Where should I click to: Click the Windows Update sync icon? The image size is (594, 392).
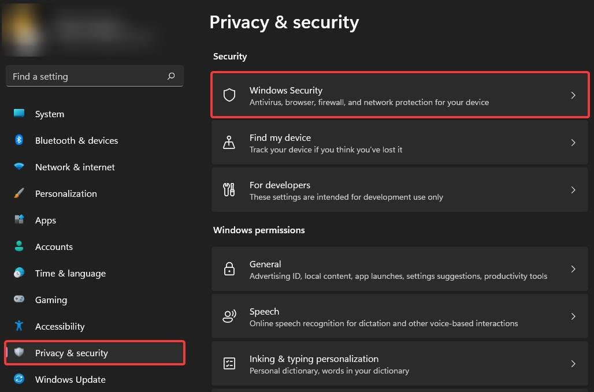[x=19, y=379]
